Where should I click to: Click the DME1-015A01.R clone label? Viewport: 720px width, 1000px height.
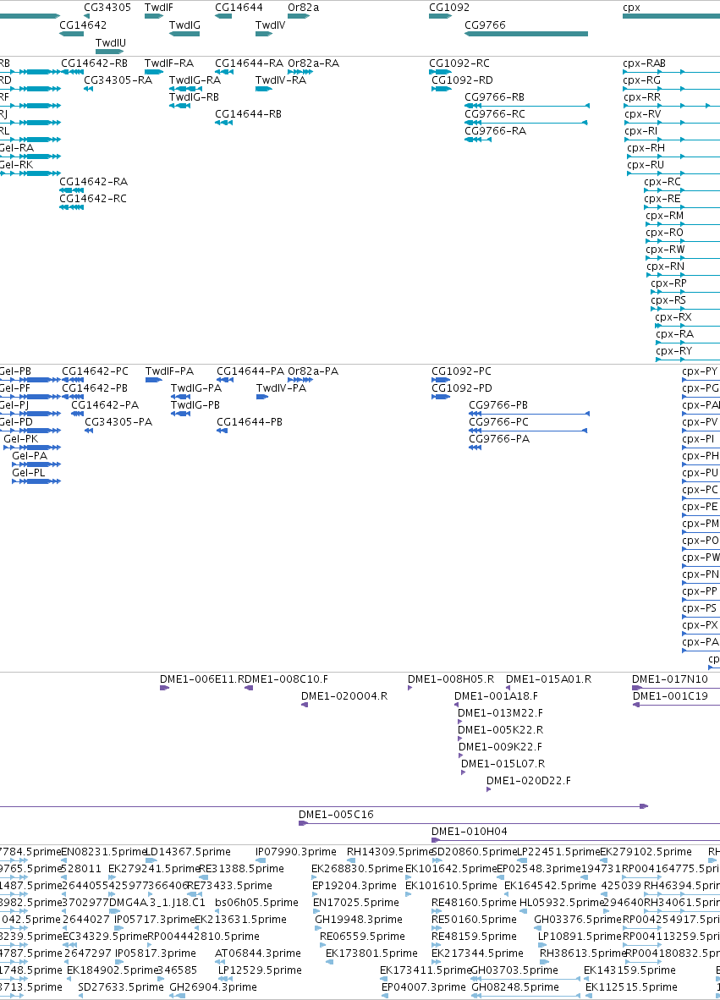click(548, 679)
